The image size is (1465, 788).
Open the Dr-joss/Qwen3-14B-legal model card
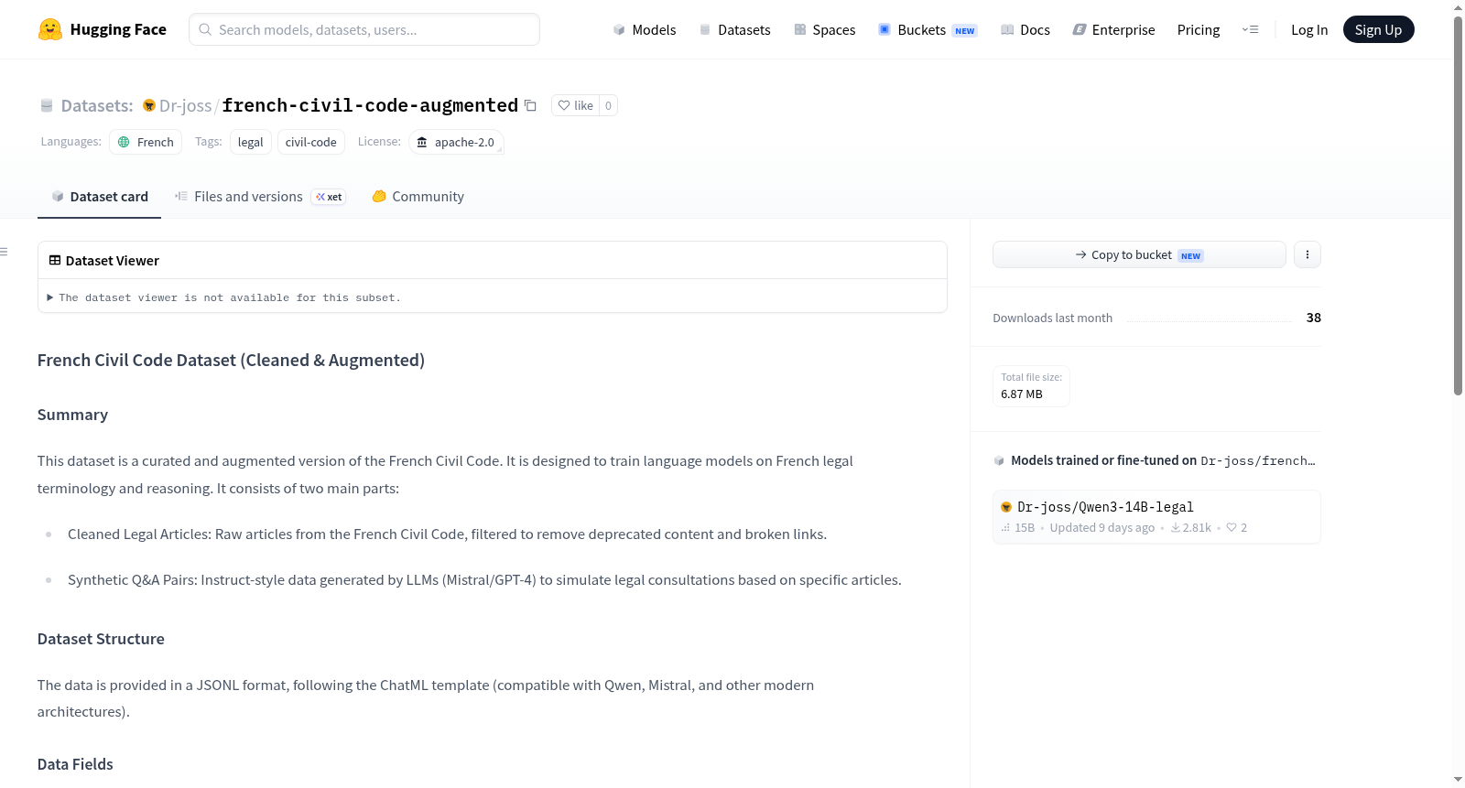[x=1156, y=517]
